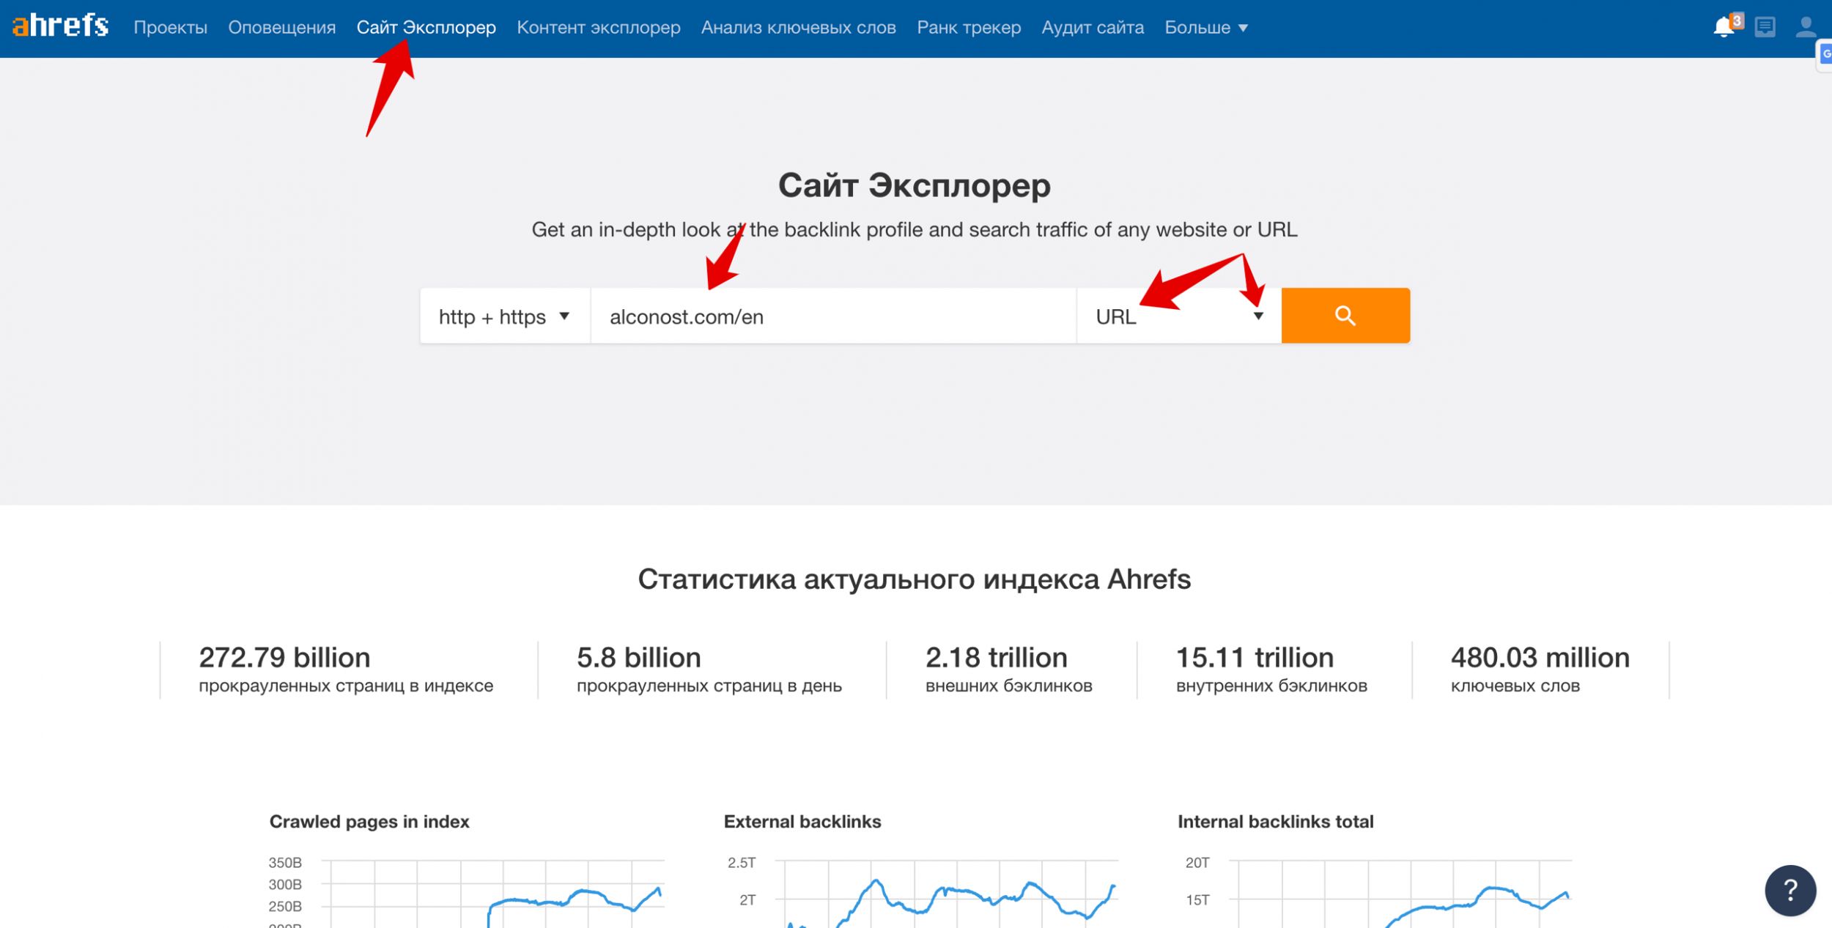Viewport: 1832px width, 928px height.
Task: Click the 15.11 trillion statistic
Action: click(1255, 658)
